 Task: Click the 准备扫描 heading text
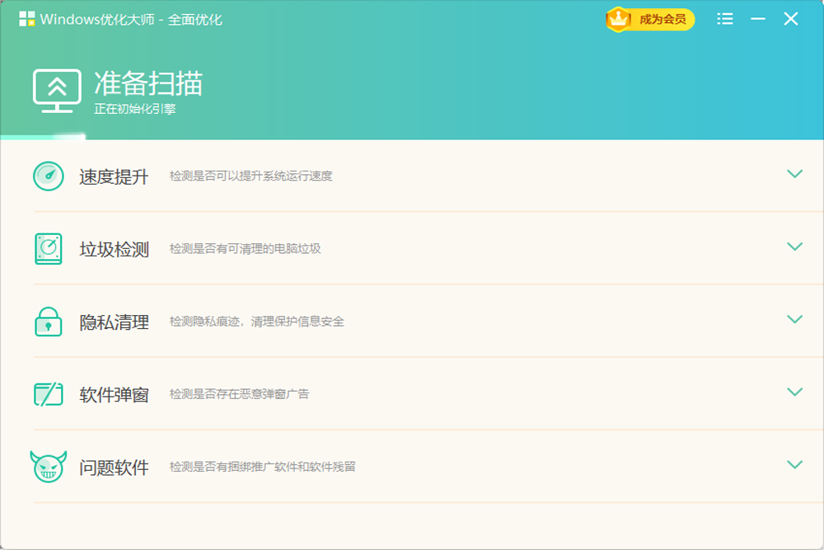(148, 83)
